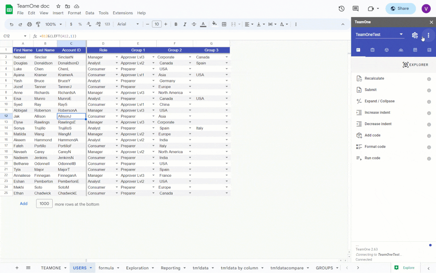Click the Print icon in the toolbar
This screenshot has height=273, width=436.
[x=29, y=24]
